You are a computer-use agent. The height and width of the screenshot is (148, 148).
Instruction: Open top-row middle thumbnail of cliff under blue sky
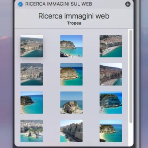[72, 46]
